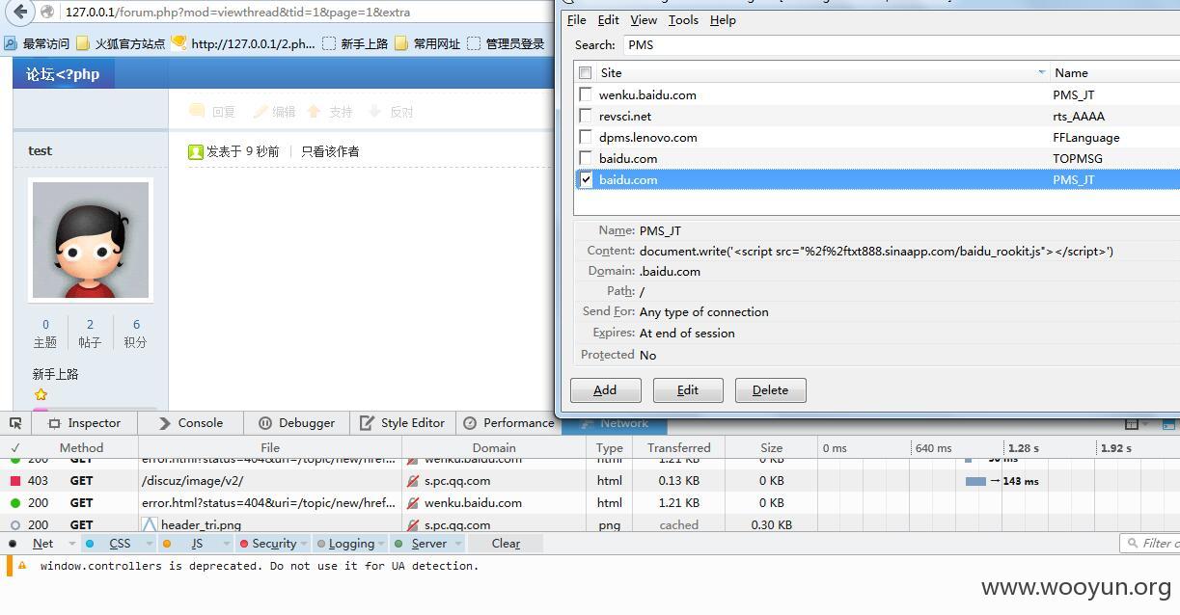Open the Logging filter dropdown arrow
The image size is (1180, 615).
coord(382,544)
